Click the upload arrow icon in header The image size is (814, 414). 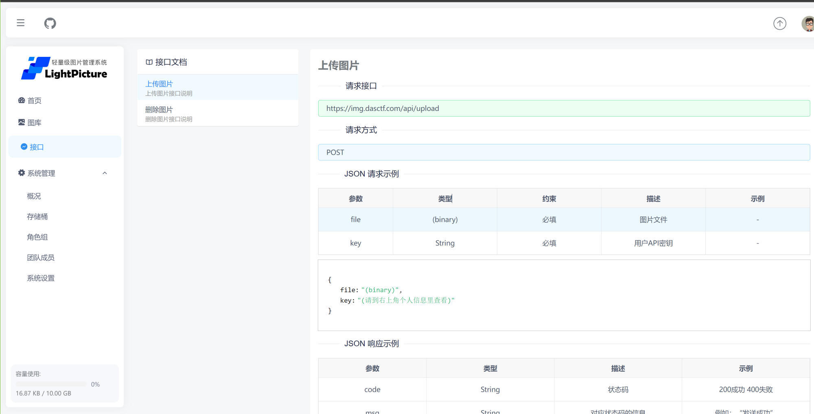tap(779, 24)
